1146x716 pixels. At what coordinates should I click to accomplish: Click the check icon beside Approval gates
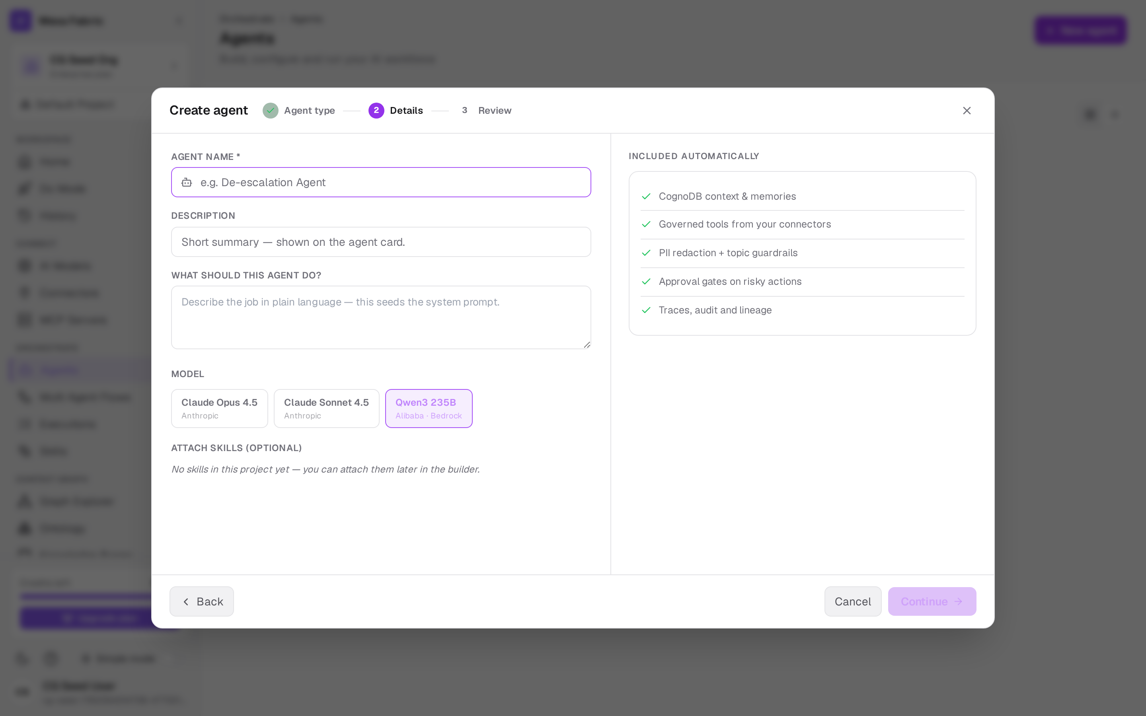click(646, 281)
